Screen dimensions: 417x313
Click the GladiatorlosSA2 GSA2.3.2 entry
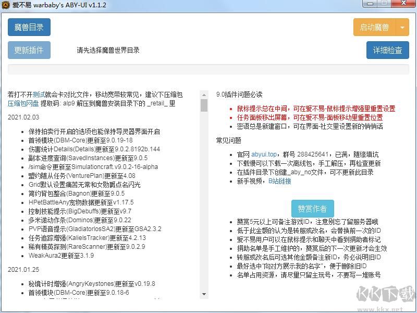(x=95, y=229)
